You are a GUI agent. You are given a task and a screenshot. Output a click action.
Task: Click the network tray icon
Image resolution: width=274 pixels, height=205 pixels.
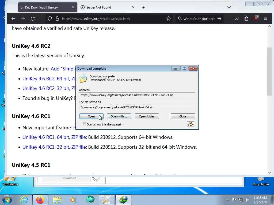[x=241, y=200]
